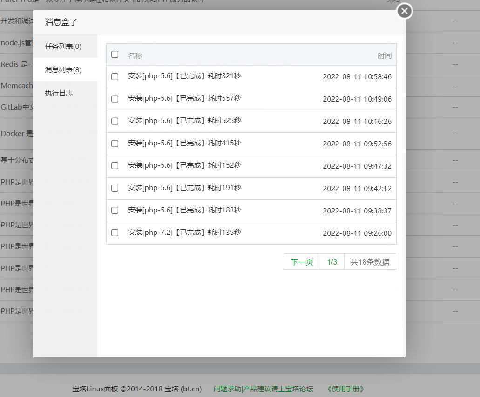Image resolution: width=480 pixels, height=397 pixels.
Task: Select checkbox of php-5.6 耗时525秒 message
Action: (x=115, y=121)
